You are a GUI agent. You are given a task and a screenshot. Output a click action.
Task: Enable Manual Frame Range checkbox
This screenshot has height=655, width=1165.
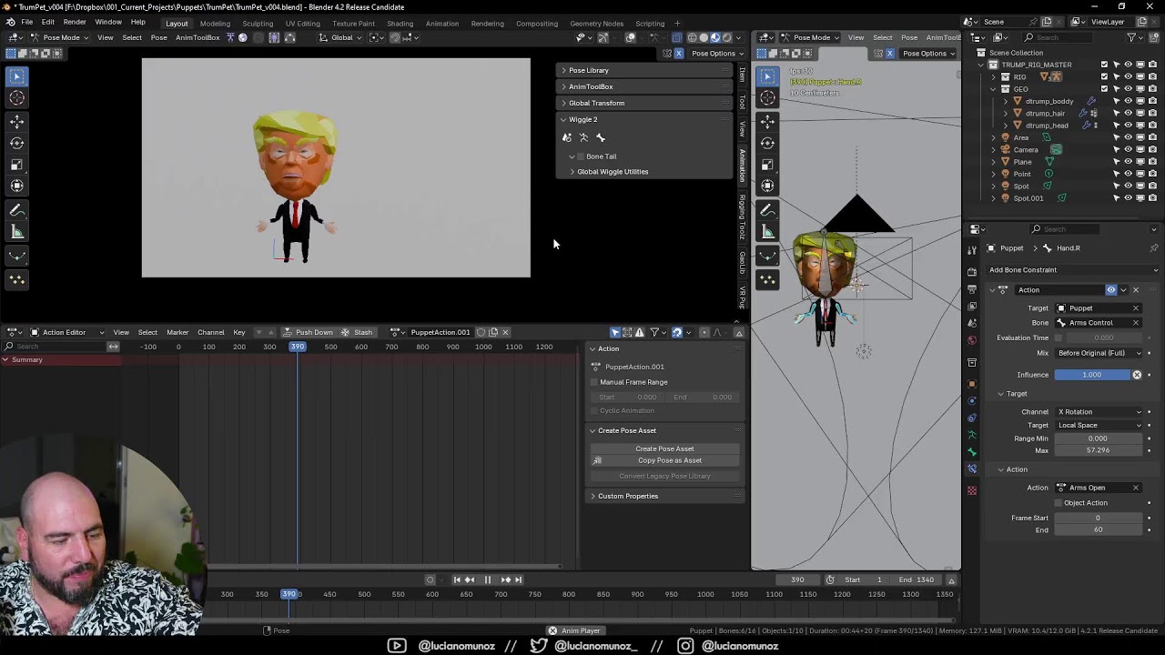pos(594,382)
